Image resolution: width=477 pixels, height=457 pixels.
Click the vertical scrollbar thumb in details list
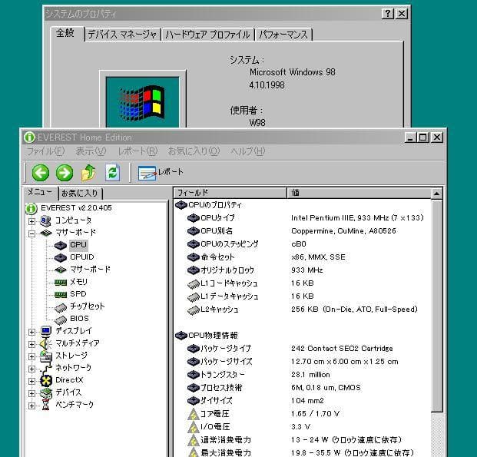436,306
